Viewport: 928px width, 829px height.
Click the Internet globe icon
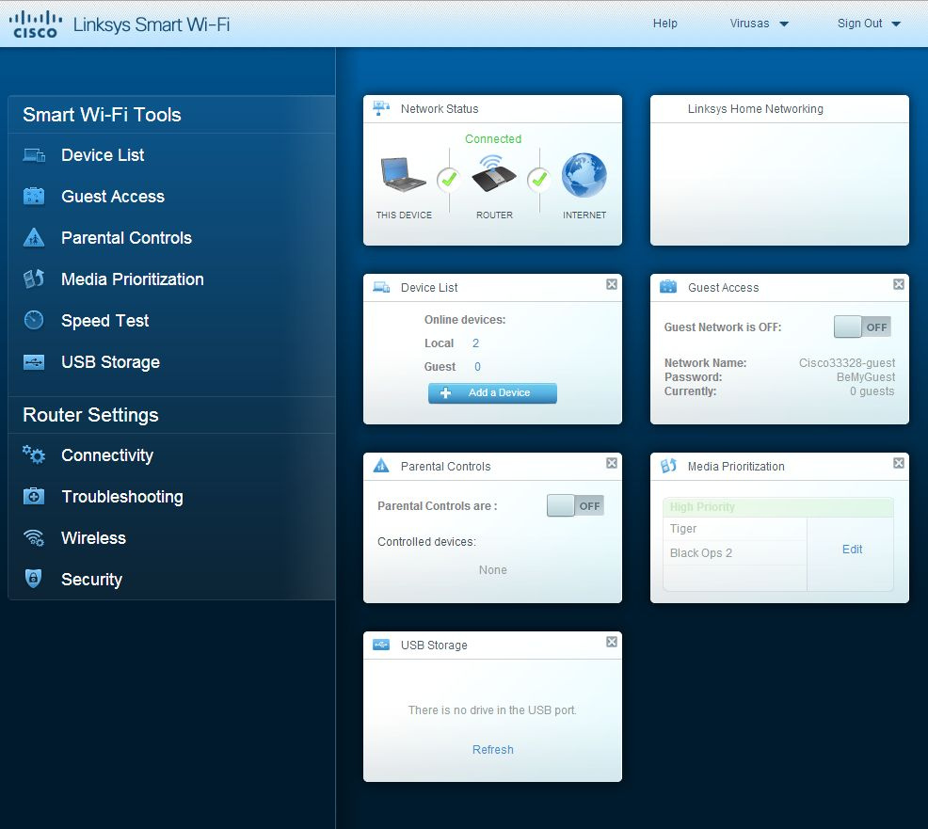pos(584,175)
